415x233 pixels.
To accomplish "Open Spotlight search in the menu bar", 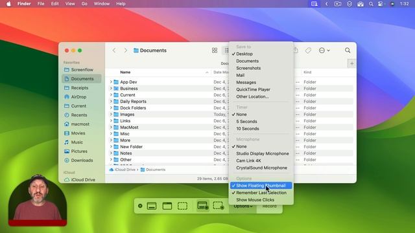I will click(x=371, y=4).
